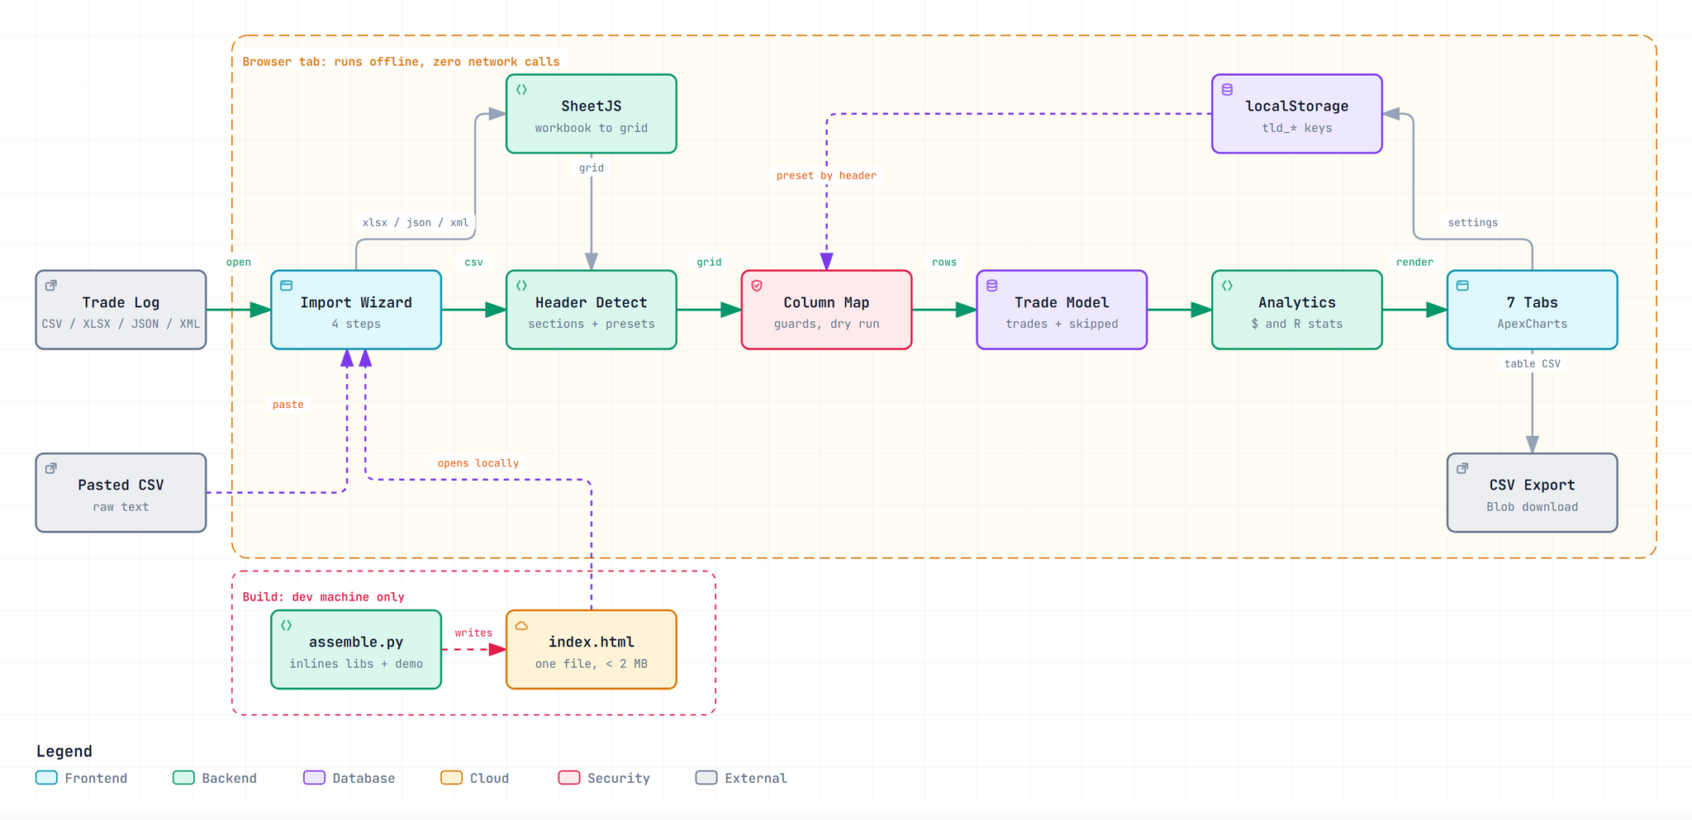Select the Cloud legend swatch
The image size is (1692, 820).
451,778
